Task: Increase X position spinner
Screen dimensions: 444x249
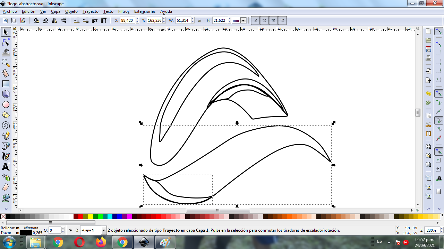Action: click(x=137, y=19)
